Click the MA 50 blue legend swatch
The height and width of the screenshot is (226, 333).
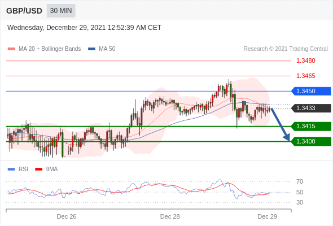coord(91,49)
